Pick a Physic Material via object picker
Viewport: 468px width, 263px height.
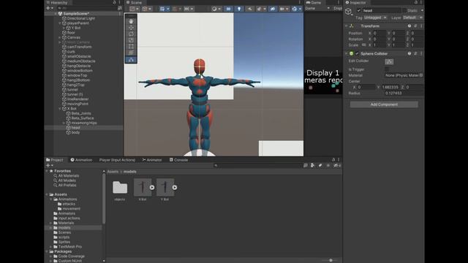point(421,75)
